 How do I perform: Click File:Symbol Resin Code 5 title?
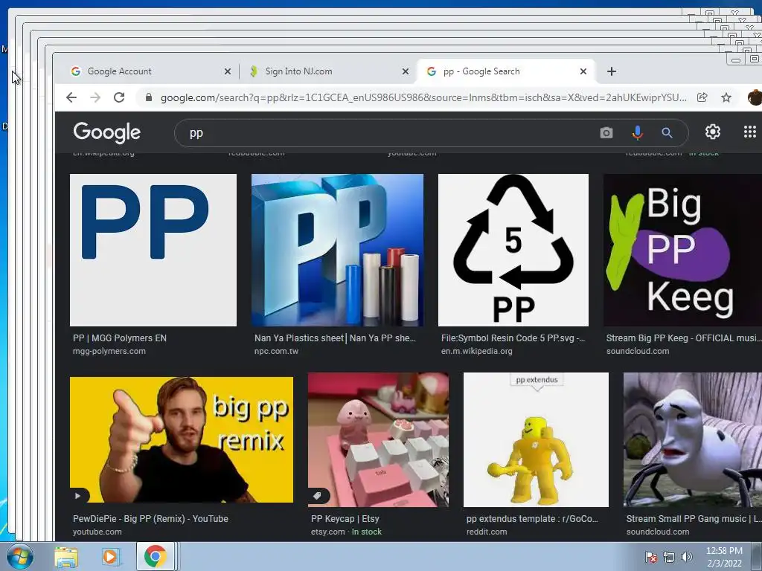(513, 338)
